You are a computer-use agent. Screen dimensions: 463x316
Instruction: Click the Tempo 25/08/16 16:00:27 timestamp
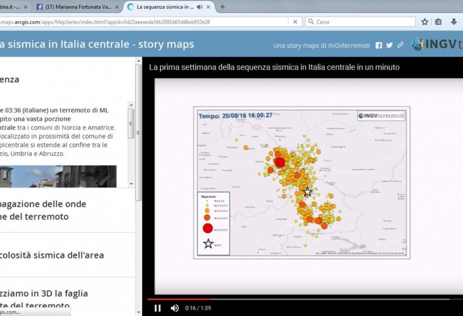pos(235,116)
